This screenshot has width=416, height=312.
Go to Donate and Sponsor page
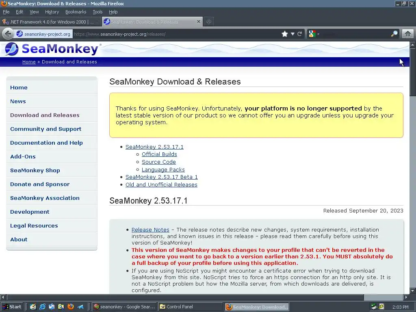click(40, 184)
